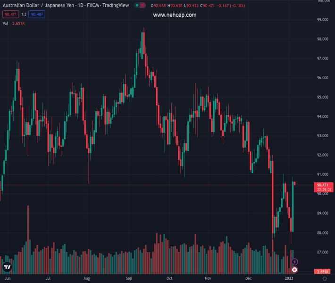Click the 93.000 level on price scale
This screenshot has width=335, height=283.
click(323, 136)
